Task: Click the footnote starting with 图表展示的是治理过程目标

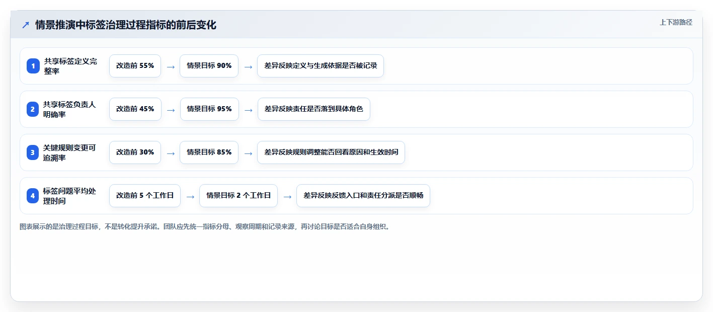Action: coord(205,227)
